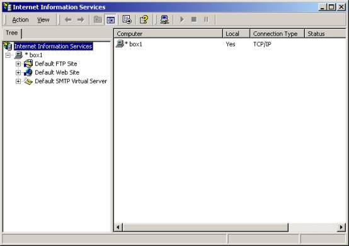Go forward with the right arrow toolbar button
Viewport: 349px width, 246px height.
point(81,20)
